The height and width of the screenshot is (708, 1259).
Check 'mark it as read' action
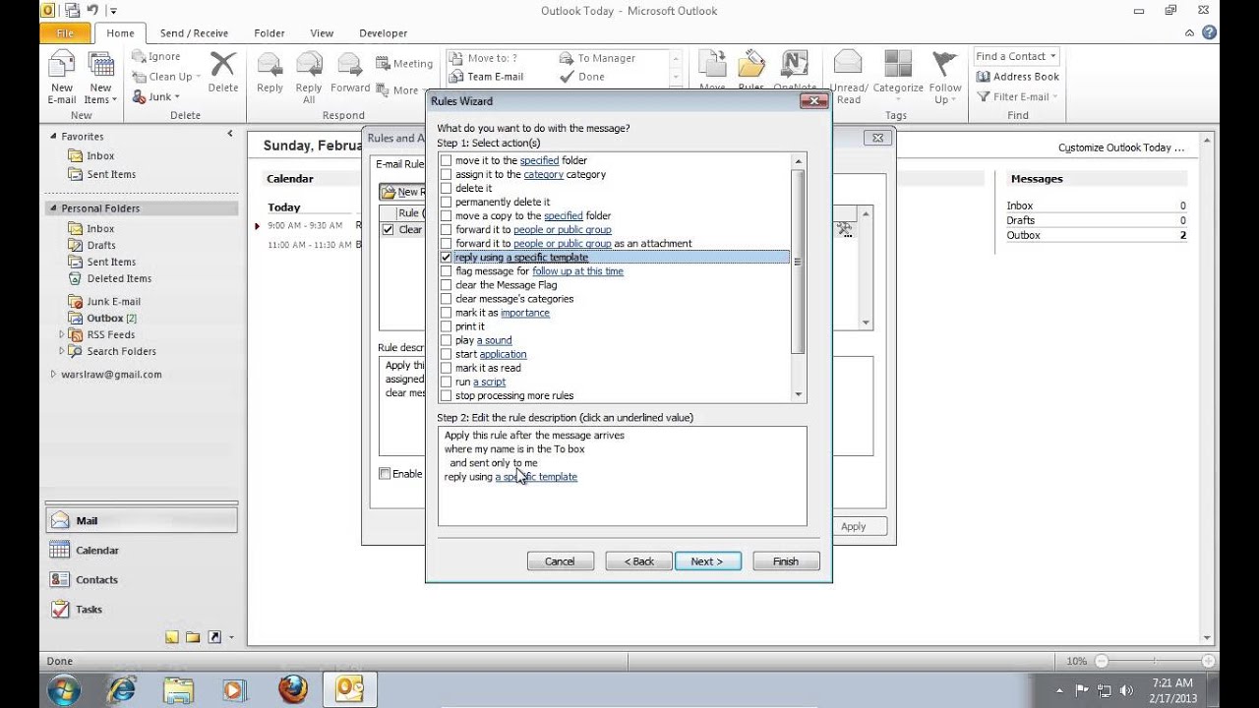point(446,368)
